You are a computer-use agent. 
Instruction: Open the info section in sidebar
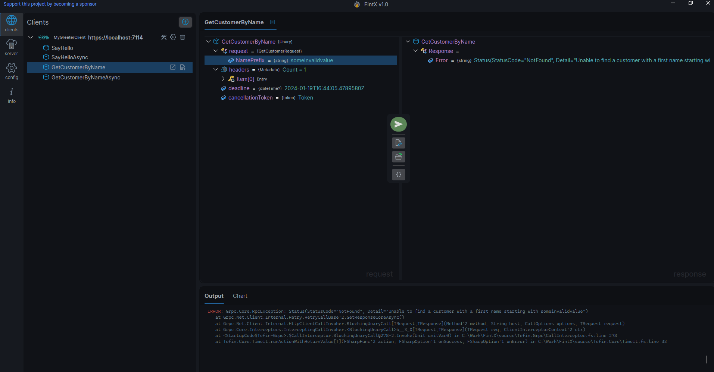point(12,95)
